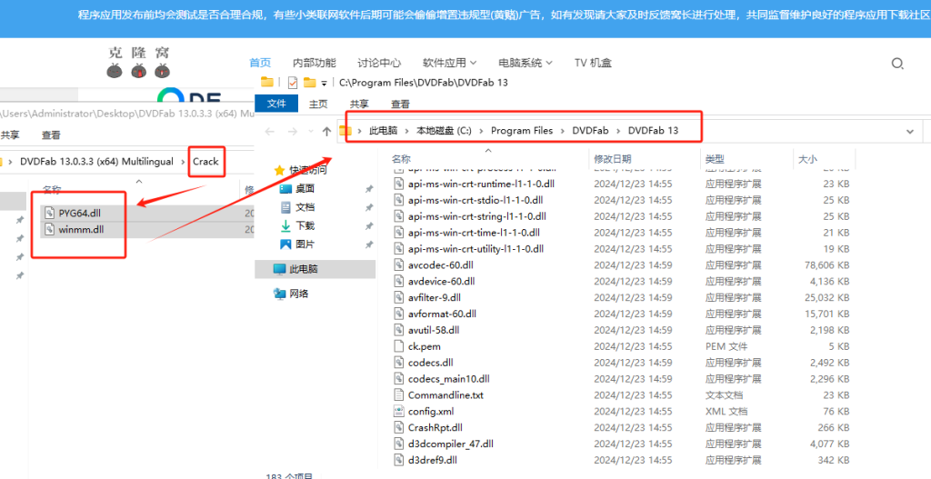Open the 首页 navigation link
931x479 pixels.
(x=260, y=63)
